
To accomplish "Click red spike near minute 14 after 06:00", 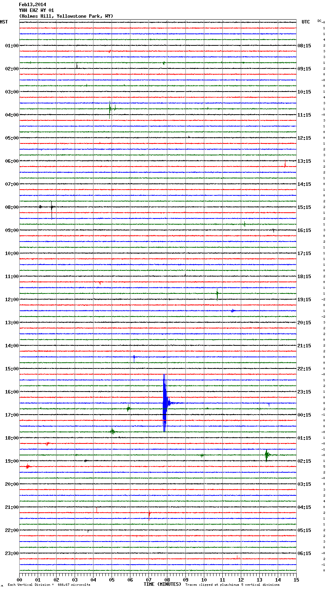I will [285, 165].
